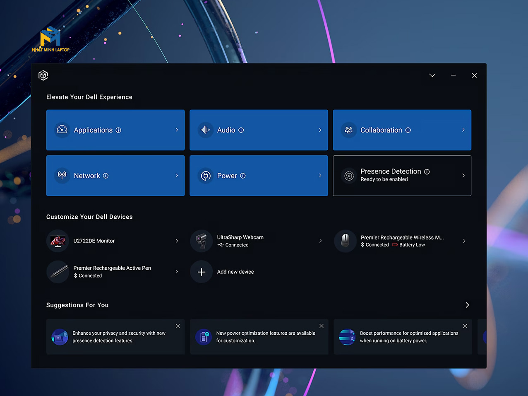The image size is (528, 396).
Task: Show info for Applications
Action: click(x=118, y=130)
